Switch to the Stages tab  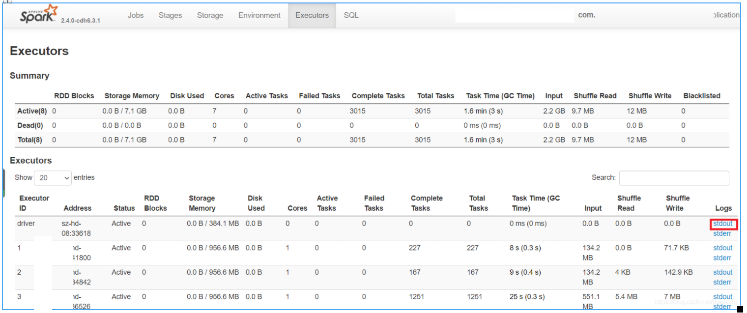[170, 15]
